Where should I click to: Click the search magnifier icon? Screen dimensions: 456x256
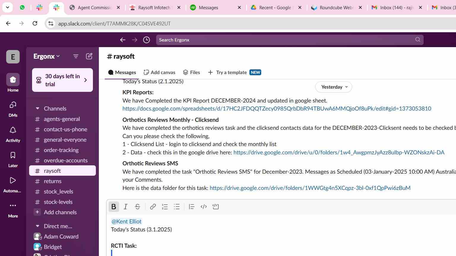(418, 39)
